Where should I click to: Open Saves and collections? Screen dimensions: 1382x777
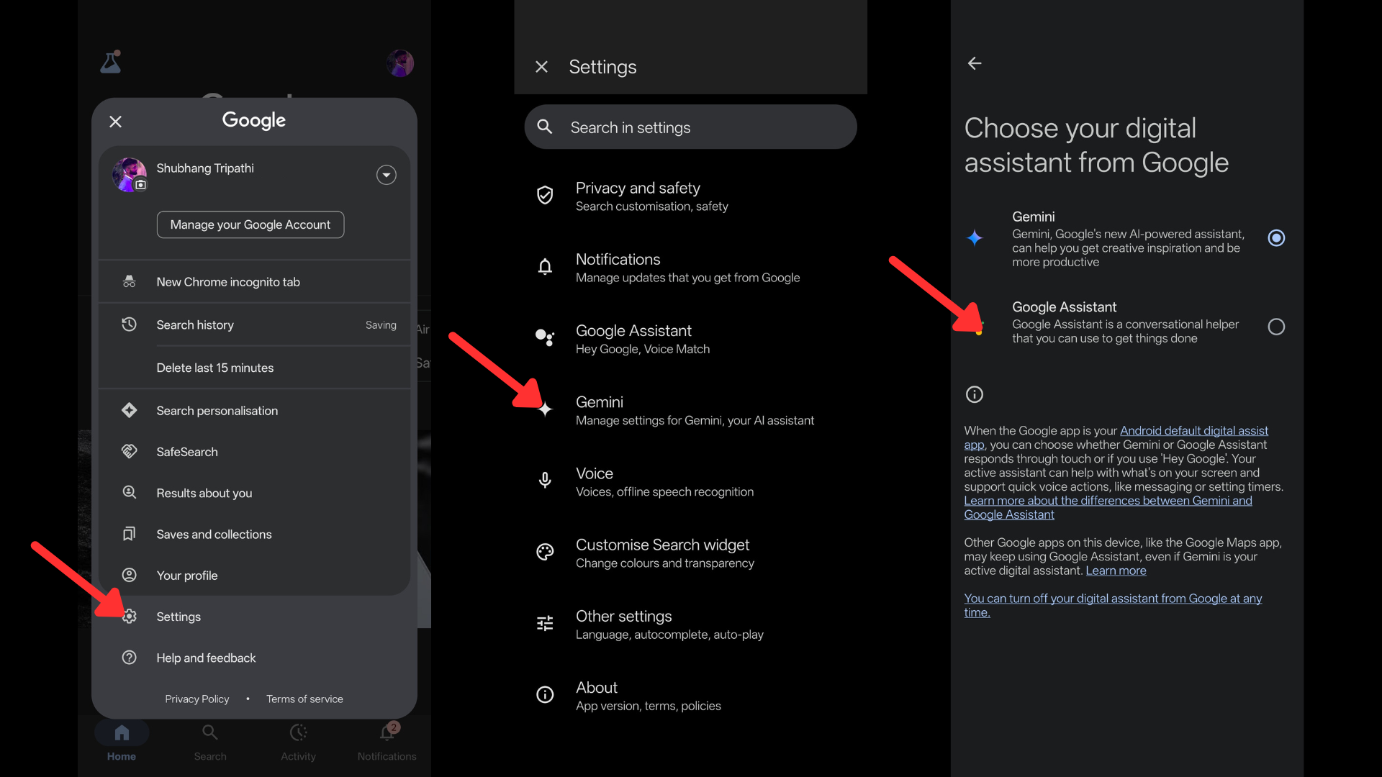click(x=254, y=535)
